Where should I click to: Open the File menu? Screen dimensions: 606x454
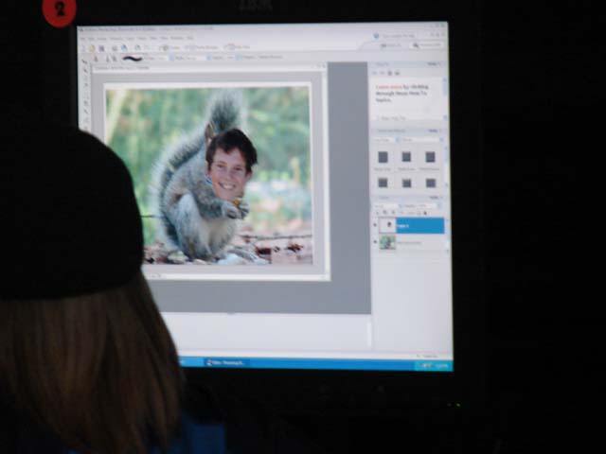pos(83,38)
